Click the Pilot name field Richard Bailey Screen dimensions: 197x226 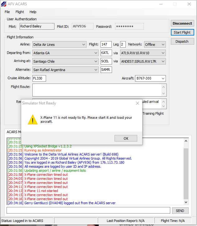tap(37, 26)
